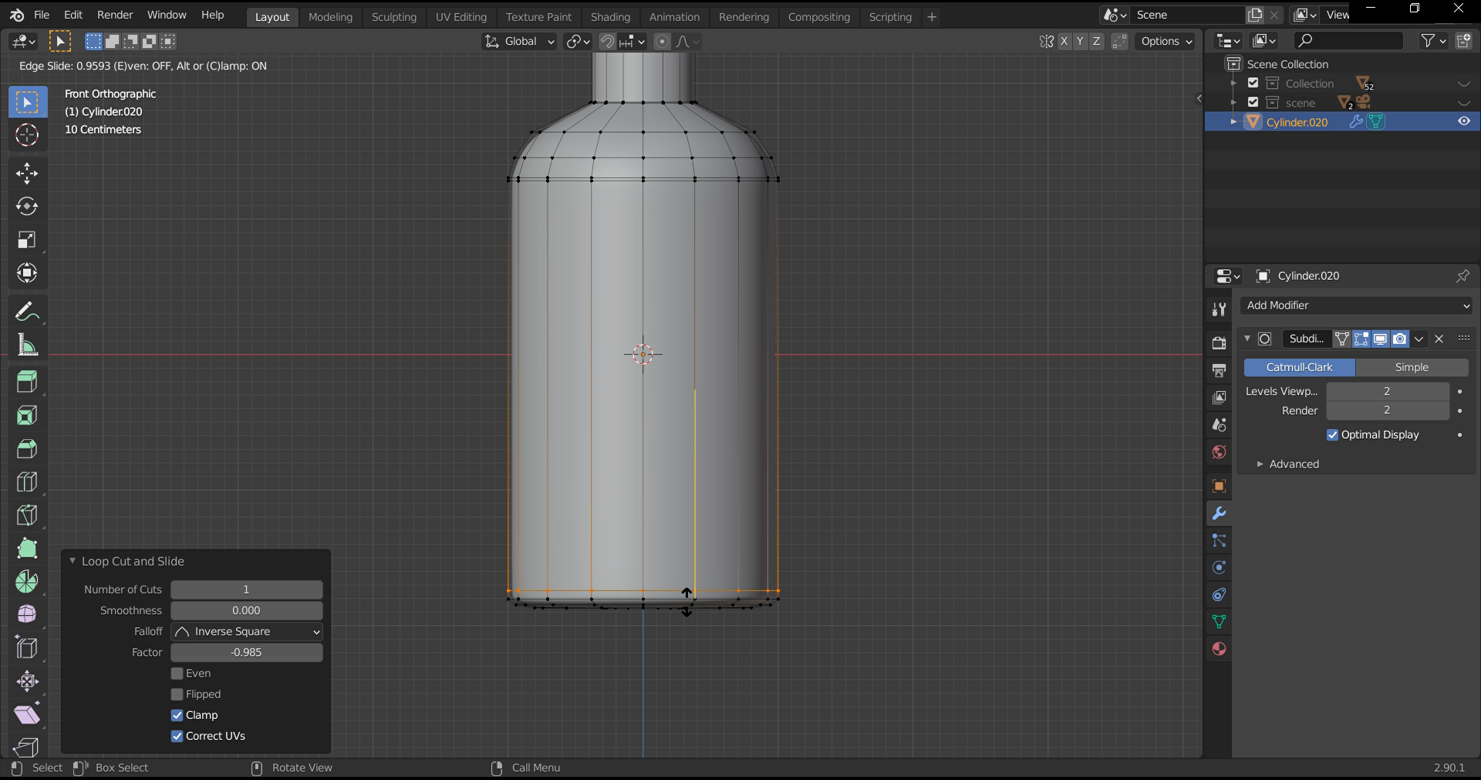
Task: Open the World properties tab
Action: coord(1219,452)
